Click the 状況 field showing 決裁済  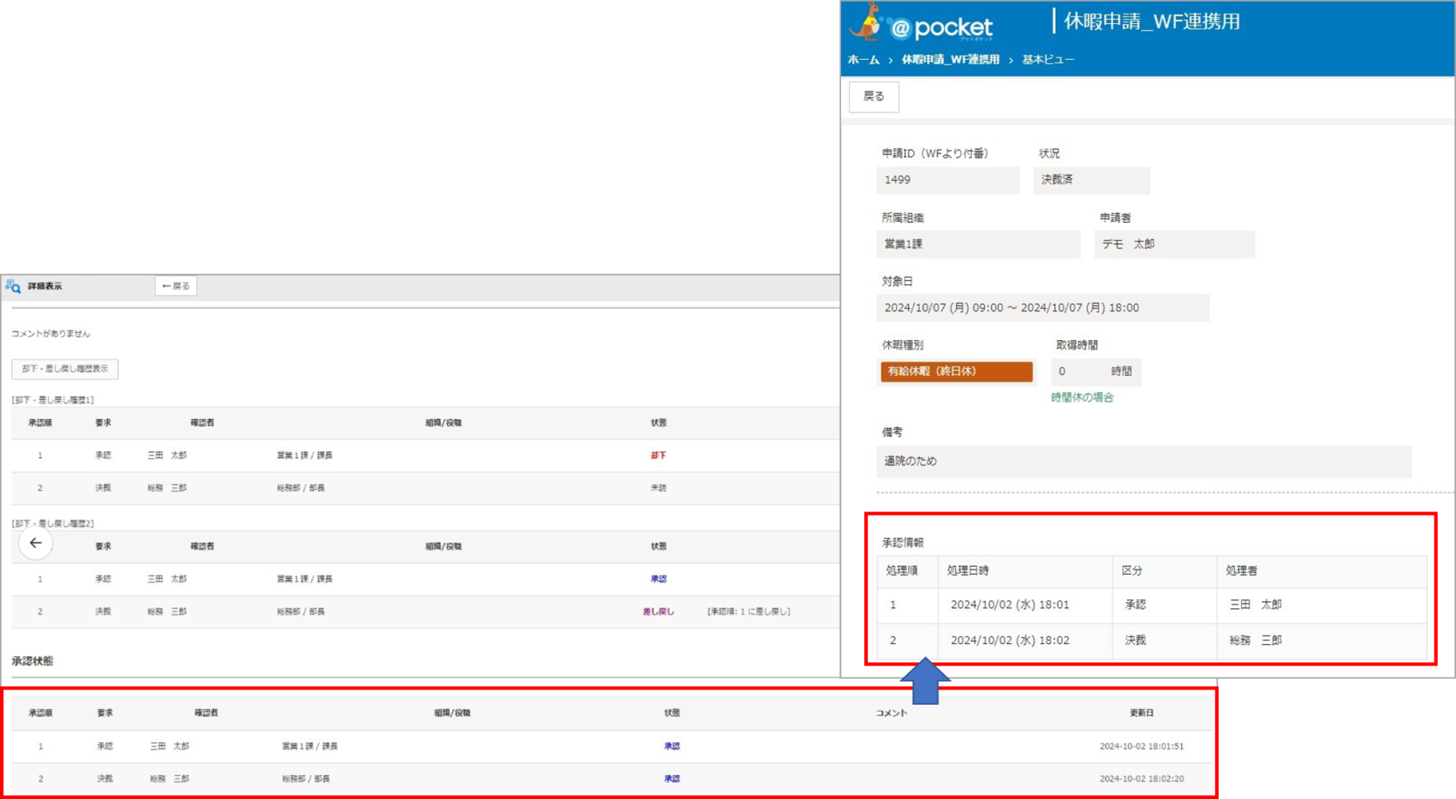click(x=1091, y=180)
